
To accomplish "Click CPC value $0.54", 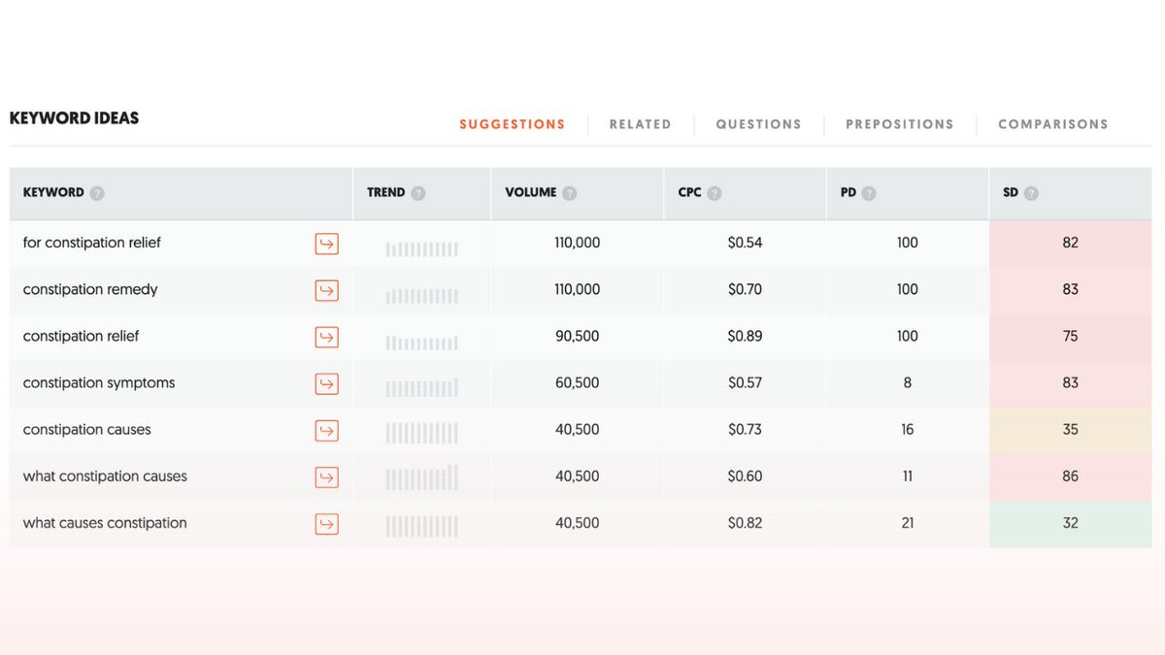I will pyautogui.click(x=746, y=243).
